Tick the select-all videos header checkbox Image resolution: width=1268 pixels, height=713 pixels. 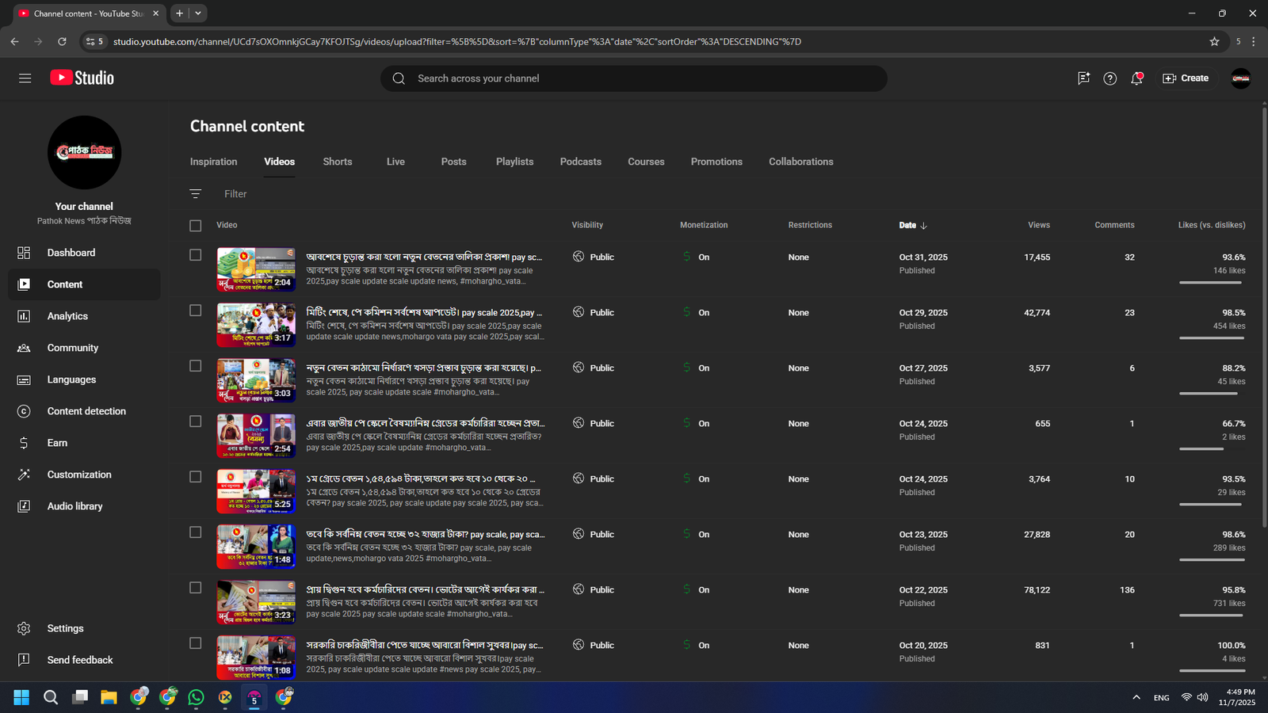tap(196, 226)
